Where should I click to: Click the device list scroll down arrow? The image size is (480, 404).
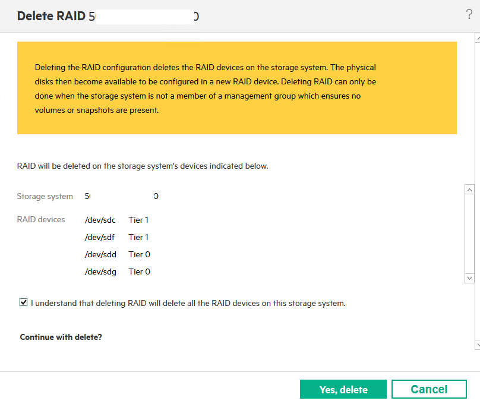click(469, 278)
